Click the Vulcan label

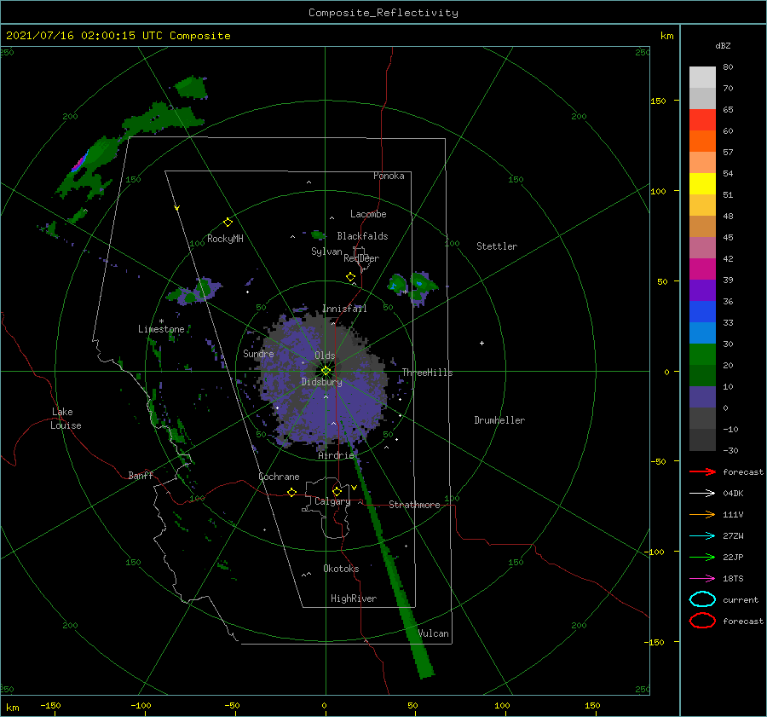click(x=433, y=633)
